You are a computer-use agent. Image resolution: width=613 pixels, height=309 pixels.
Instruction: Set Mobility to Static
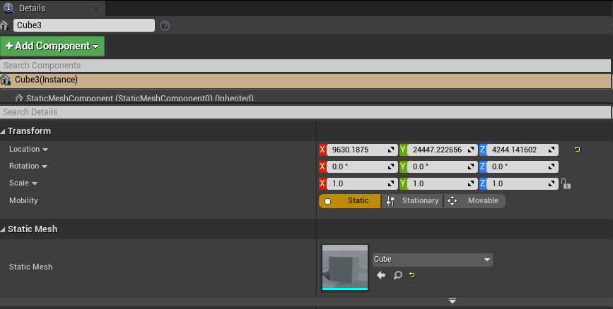click(350, 201)
